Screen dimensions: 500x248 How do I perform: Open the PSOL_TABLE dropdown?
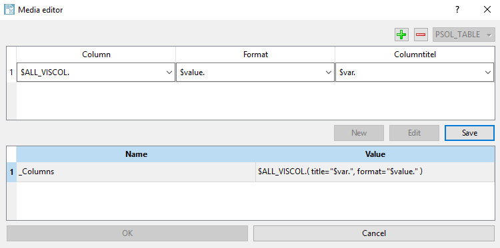[463, 35]
